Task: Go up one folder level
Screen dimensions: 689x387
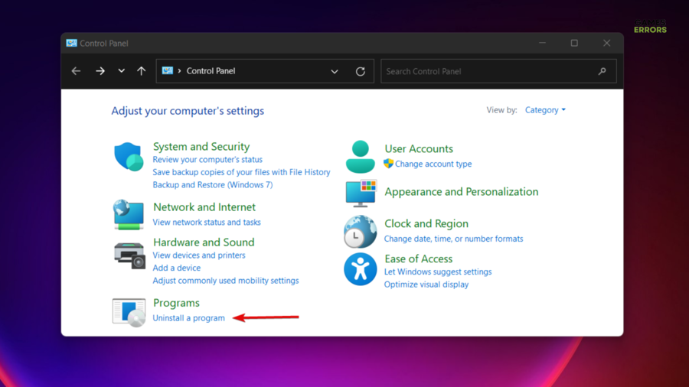Action: pos(142,71)
